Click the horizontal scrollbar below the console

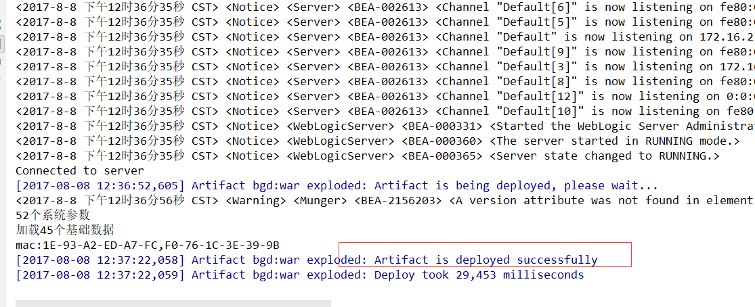(x=173, y=304)
